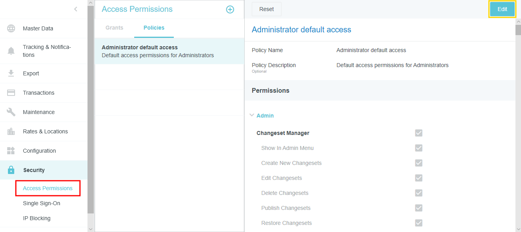The image size is (521, 232).
Task: Click the Transactions card icon
Action: [x=11, y=93]
